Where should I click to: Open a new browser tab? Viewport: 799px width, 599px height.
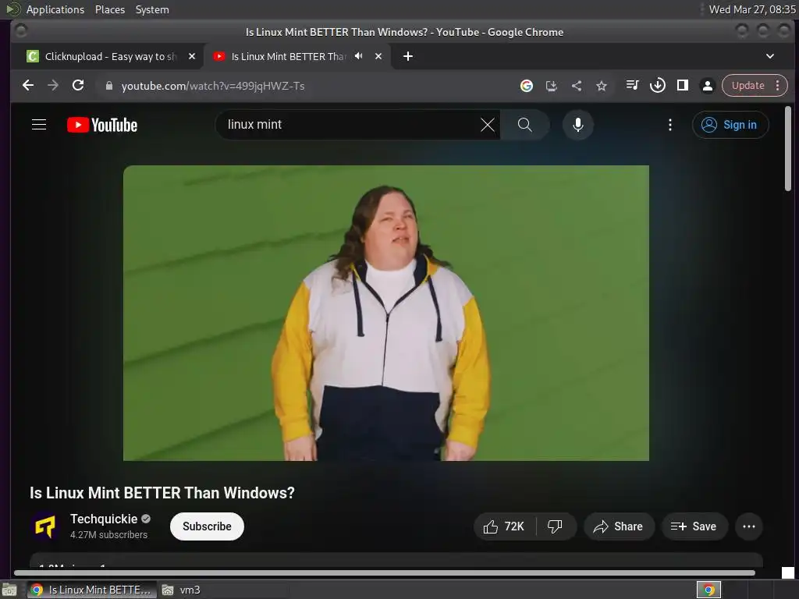pyautogui.click(x=407, y=56)
